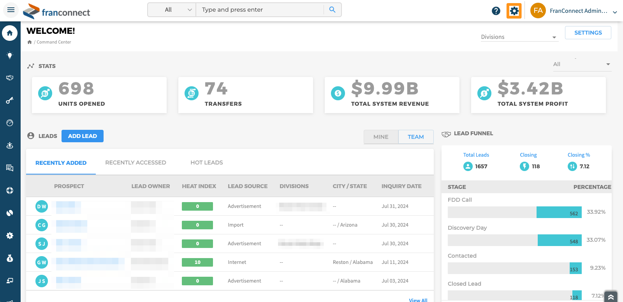This screenshot has width=623, height=302.
Task: Open the Stats All filter dropdown
Action: (x=582, y=65)
